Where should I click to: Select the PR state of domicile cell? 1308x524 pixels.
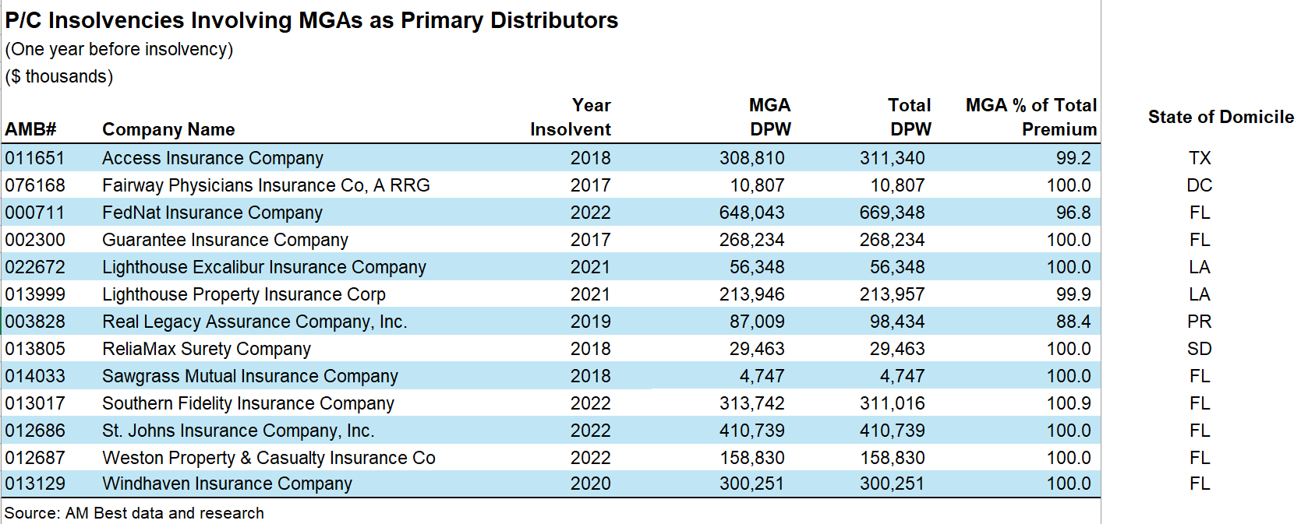tap(1199, 322)
